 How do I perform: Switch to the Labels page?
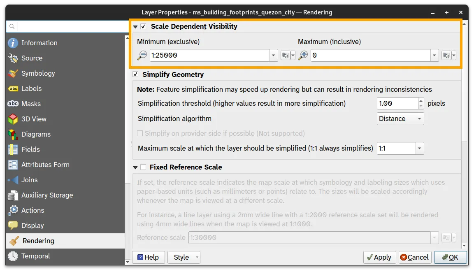pyautogui.click(x=31, y=88)
